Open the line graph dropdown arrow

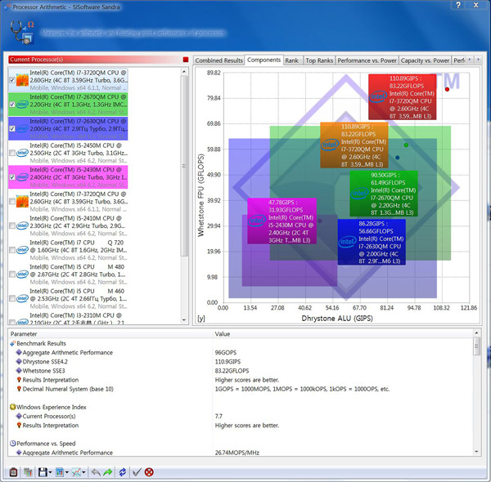pos(83,472)
